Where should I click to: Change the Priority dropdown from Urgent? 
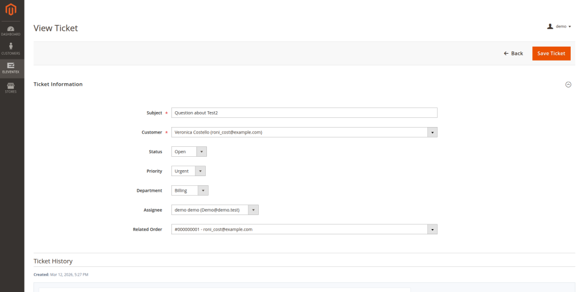188,171
